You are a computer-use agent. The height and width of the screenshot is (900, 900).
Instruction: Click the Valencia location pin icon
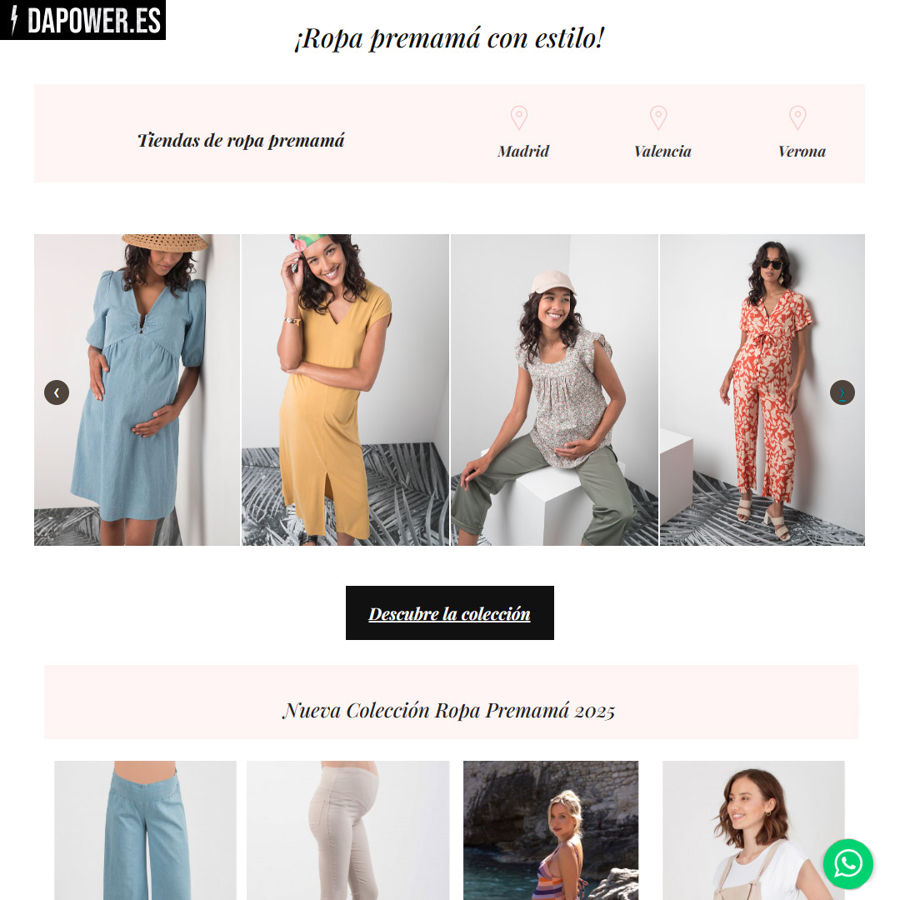coord(658,117)
